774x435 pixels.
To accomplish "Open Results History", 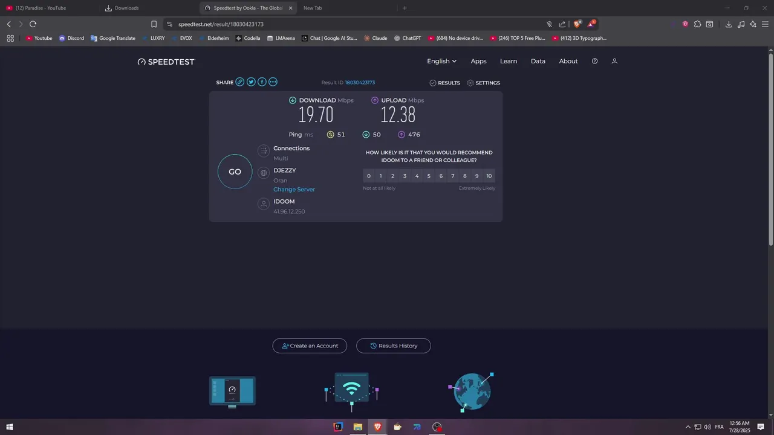I will pos(393,346).
